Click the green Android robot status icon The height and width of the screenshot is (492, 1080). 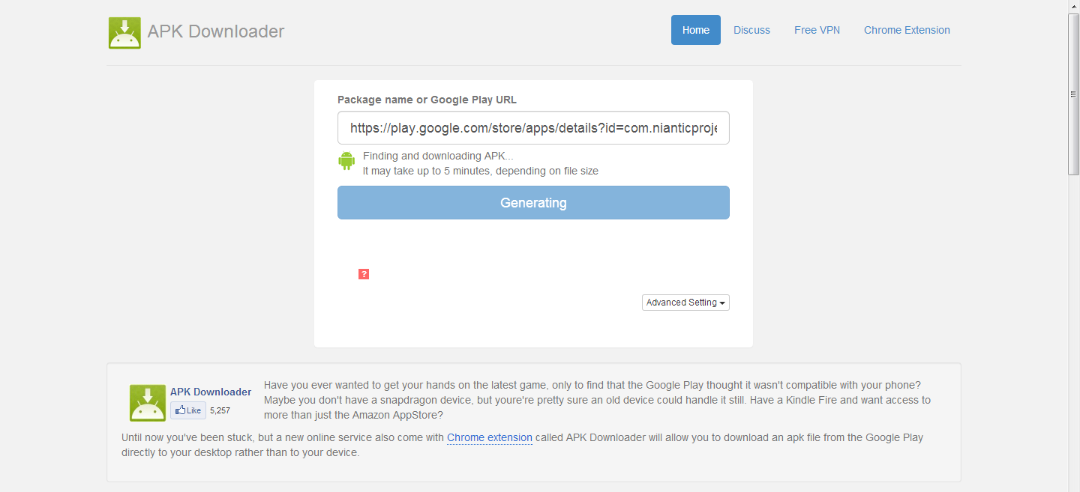(x=346, y=160)
